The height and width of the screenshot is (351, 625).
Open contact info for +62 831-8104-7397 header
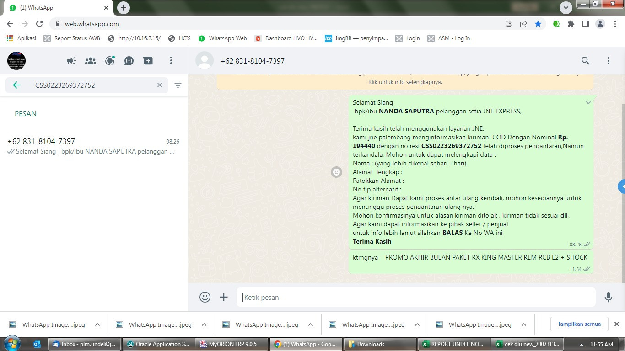tap(253, 61)
